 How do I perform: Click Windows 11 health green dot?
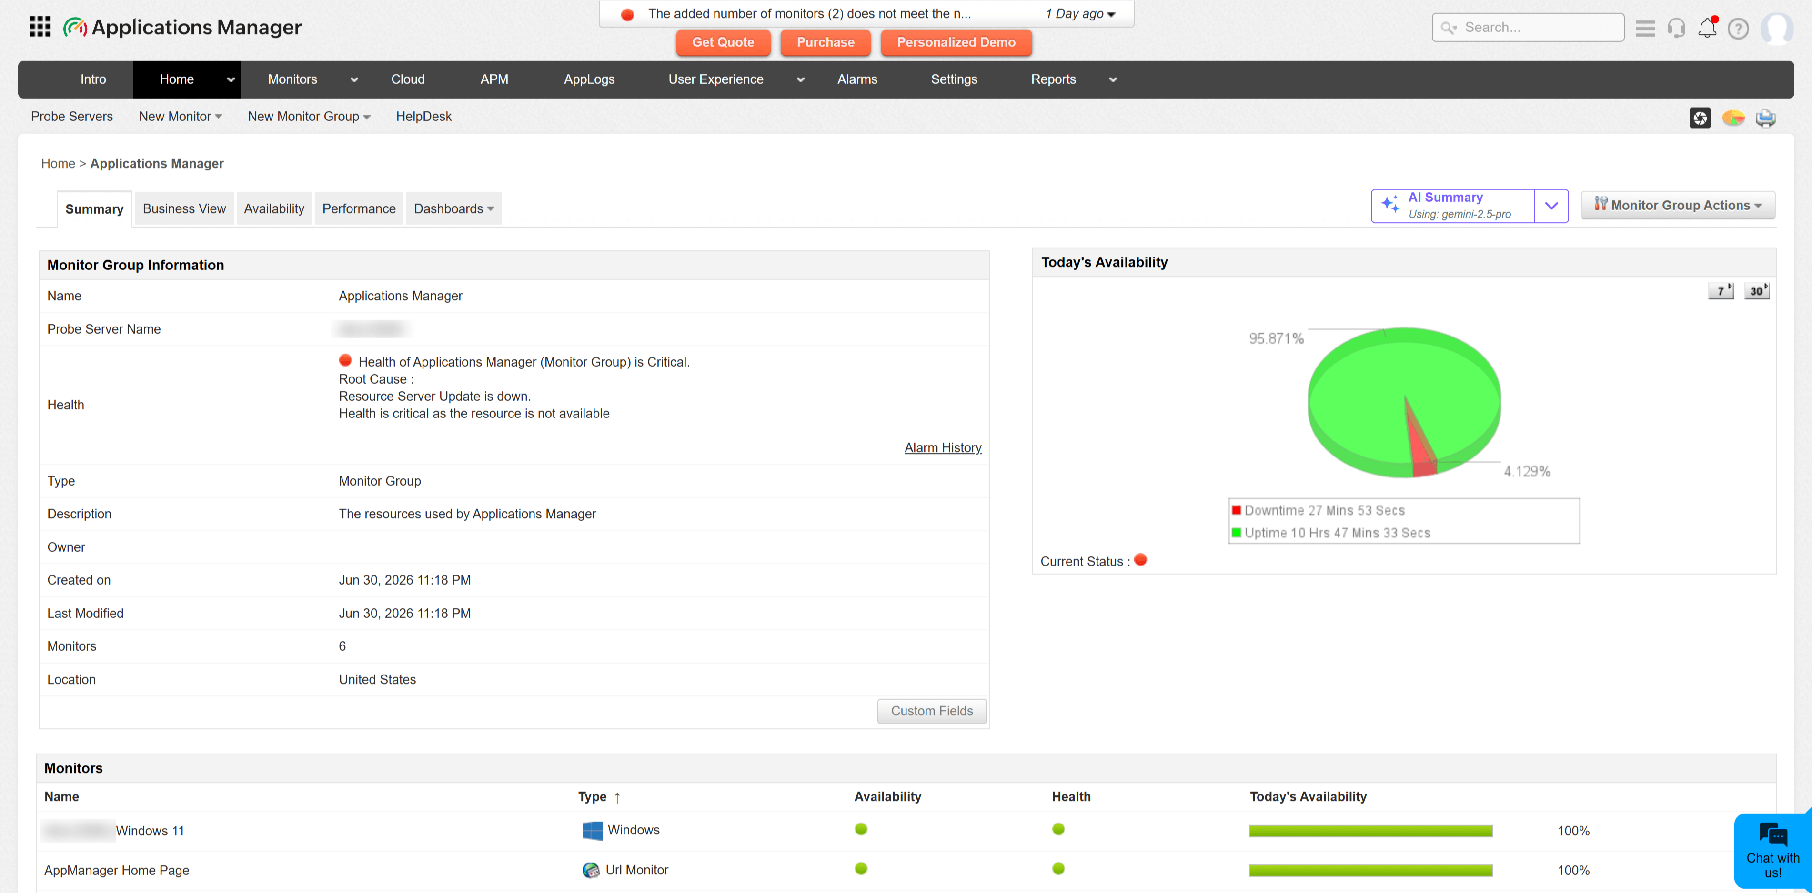coord(1058,829)
